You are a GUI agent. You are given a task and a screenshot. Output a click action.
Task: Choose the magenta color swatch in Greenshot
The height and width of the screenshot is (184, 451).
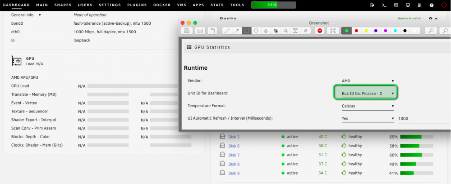coord(386,31)
